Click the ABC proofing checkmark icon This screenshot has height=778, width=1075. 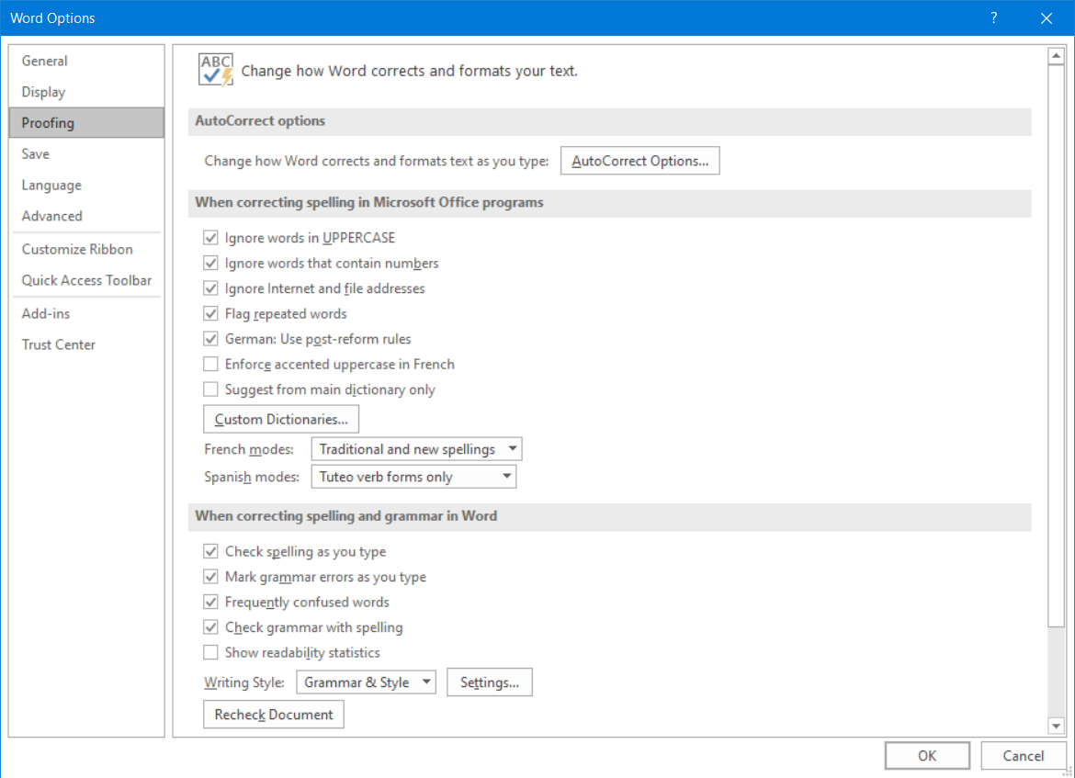(216, 70)
